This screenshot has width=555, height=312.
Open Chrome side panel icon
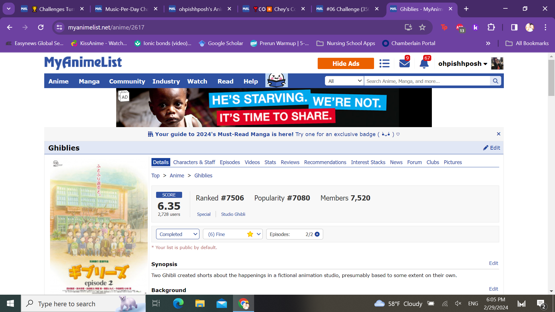[514, 27]
